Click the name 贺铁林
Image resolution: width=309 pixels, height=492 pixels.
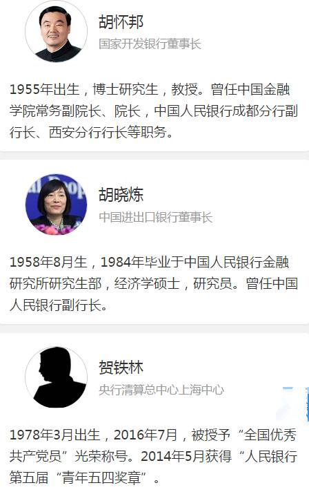(121, 367)
